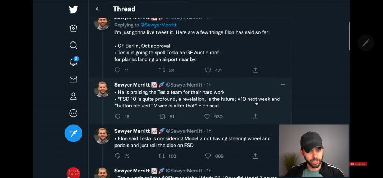This screenshot has width=383, height=178.
Task: Open the Explore hashtag icon in the sidebar
Action: tap(73, 28)
